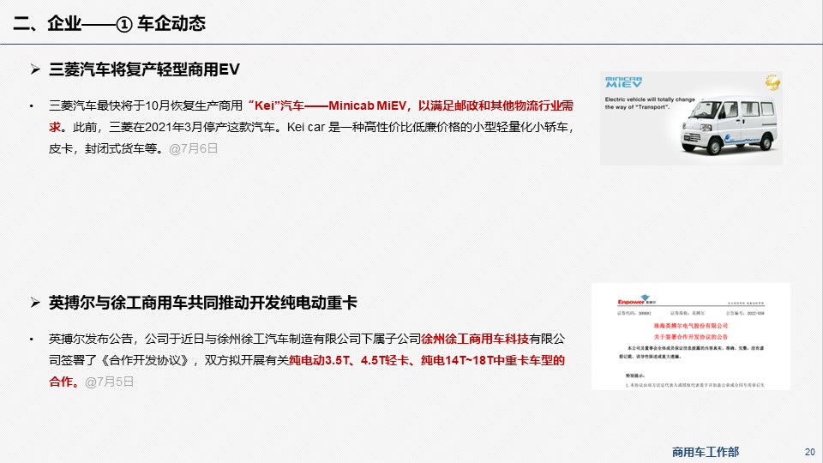The height and width of the screenshot is (463, 823).
Task: Click the slide title '二、企业——① 车企动态'
Action: coord(109,23)
